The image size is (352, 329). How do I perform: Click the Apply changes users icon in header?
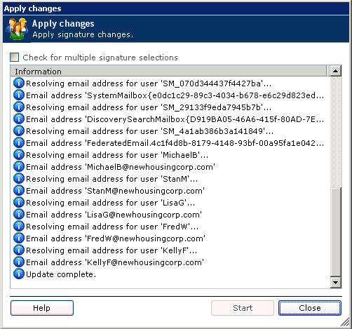coord(18,29)
